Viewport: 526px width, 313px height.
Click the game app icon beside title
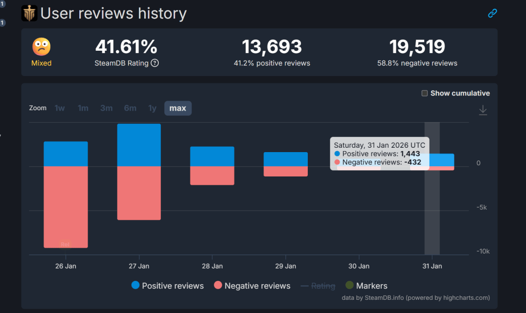pyautogui.click(x=29, y=13)
